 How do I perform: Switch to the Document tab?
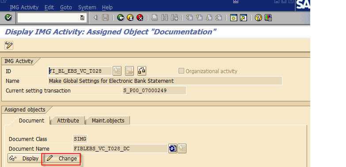point(31,121)
